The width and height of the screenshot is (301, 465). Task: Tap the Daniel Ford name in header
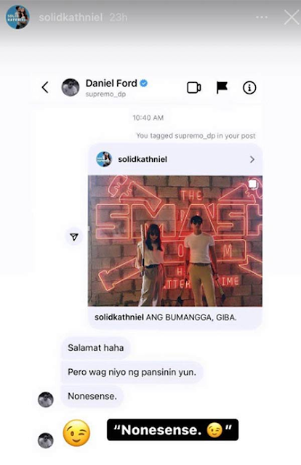(111, 84)
